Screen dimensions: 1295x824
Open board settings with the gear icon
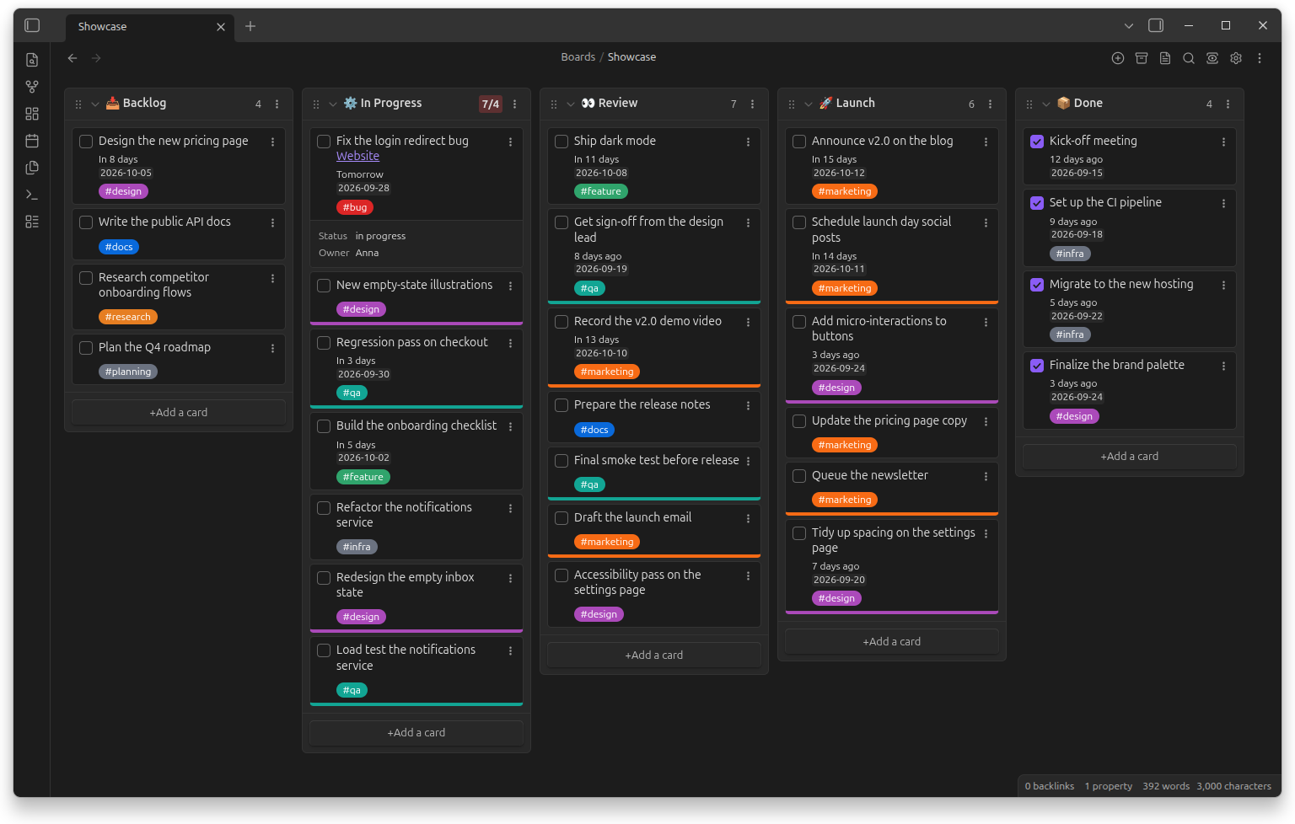tap(1236, 58)
